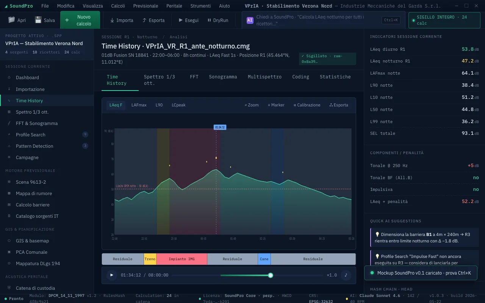Switch to the Spettro 1/3 ott. tab

pos(161,80)
